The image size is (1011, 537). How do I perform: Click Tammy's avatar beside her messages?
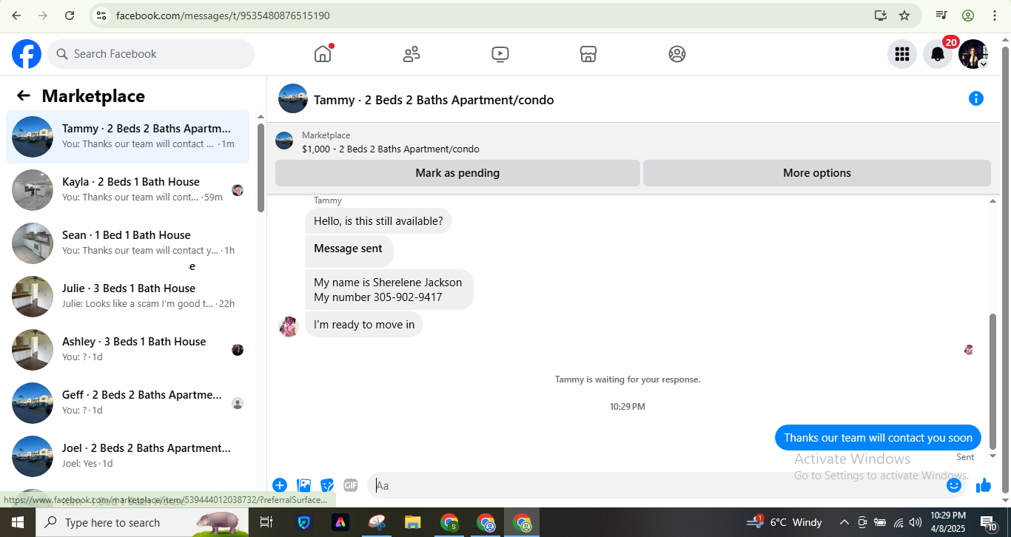pyautogui.click(x=289, y=326)
